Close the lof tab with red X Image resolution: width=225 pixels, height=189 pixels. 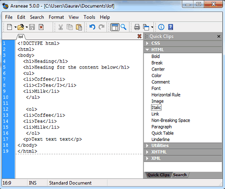139,36
